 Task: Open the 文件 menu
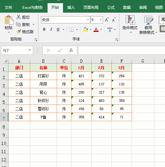tap(9, 8)
